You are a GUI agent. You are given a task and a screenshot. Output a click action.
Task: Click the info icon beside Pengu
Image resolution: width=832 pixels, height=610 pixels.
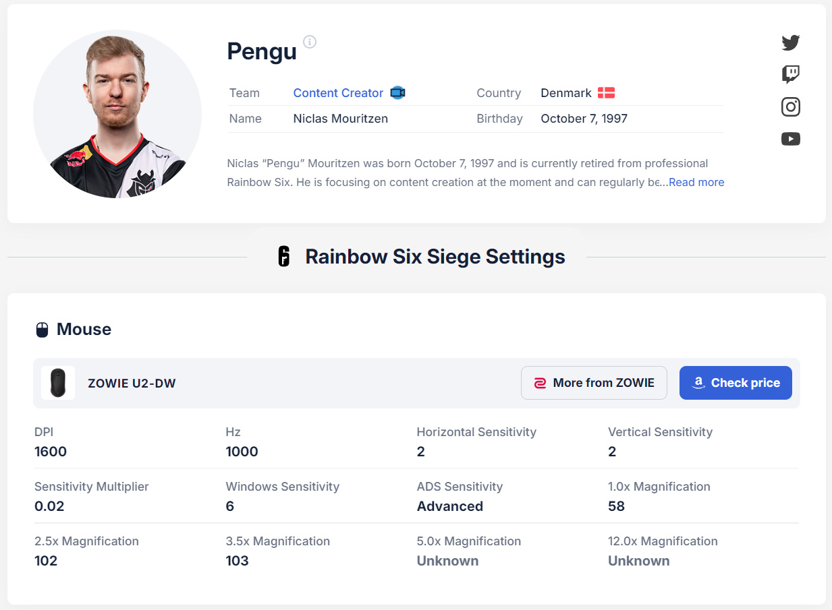[x=310, y=42]
